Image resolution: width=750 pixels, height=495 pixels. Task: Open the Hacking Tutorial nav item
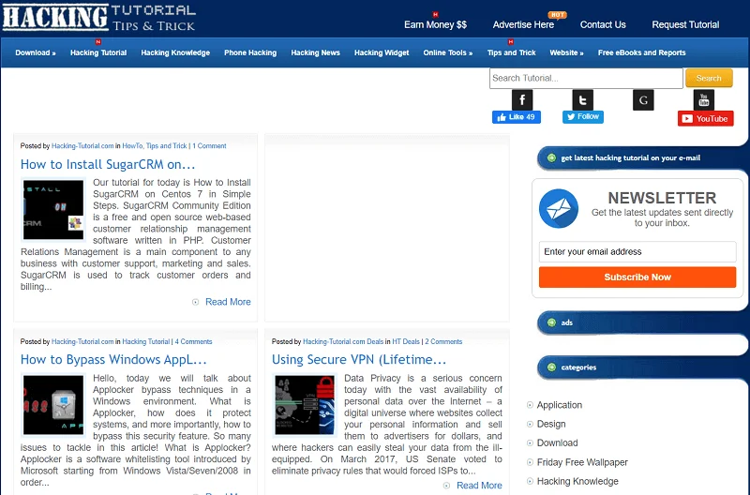[98, 52]
